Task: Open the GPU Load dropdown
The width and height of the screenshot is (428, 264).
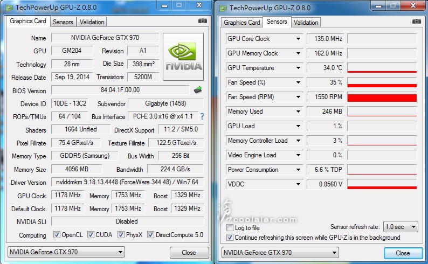Action: [x=298, y=126]
